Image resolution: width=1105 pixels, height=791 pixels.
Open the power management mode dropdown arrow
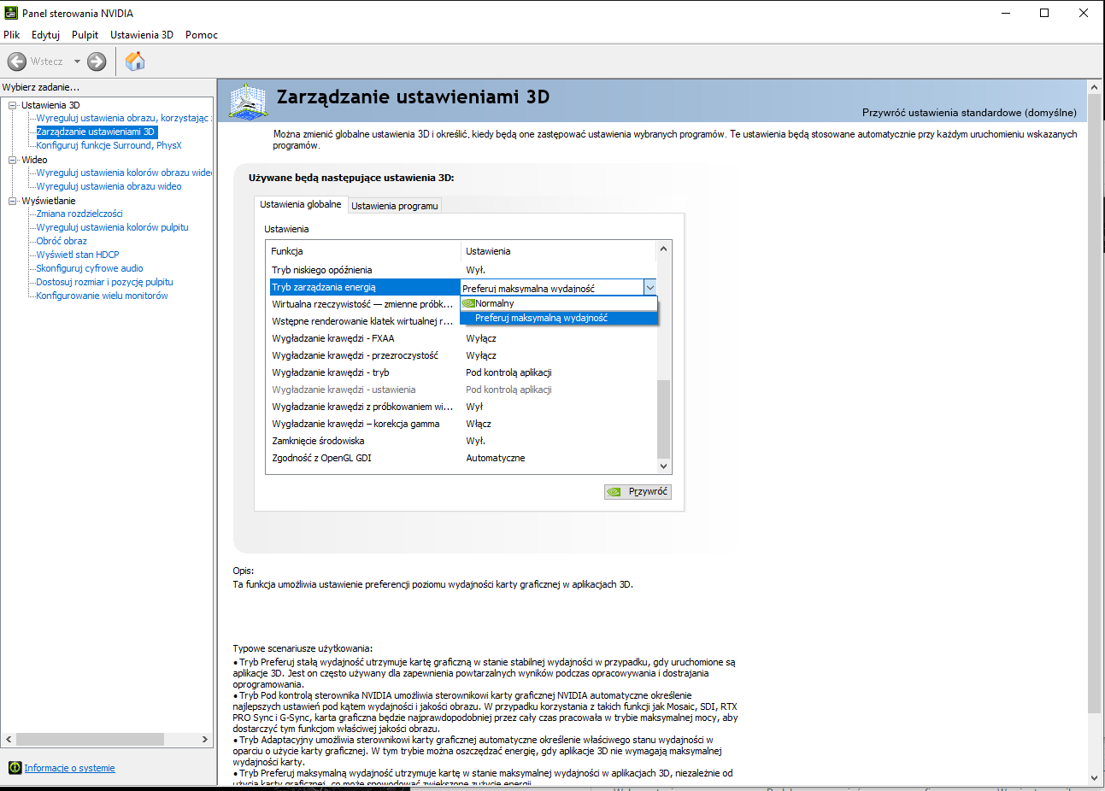click(649, 288)
